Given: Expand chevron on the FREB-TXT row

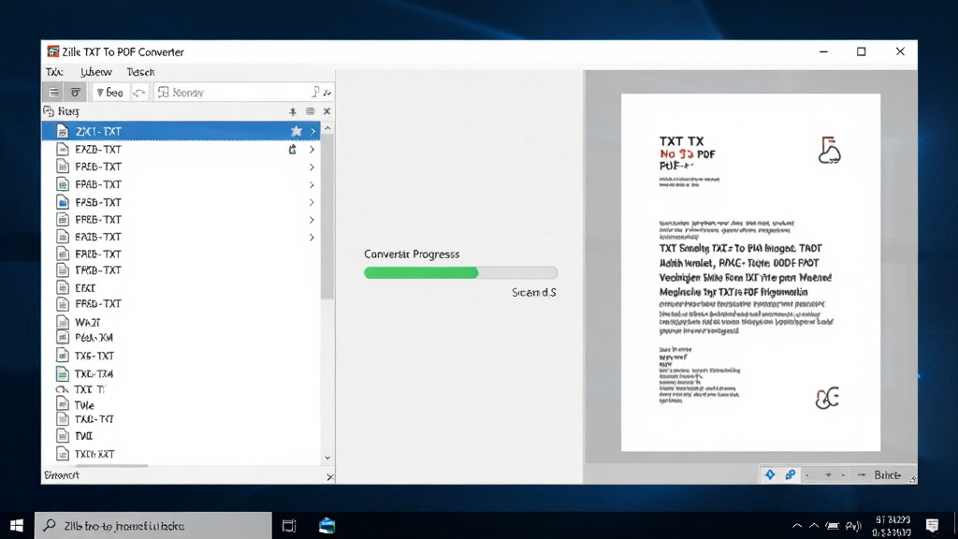Looking at the screenshot, I should [x=312, y=167].
